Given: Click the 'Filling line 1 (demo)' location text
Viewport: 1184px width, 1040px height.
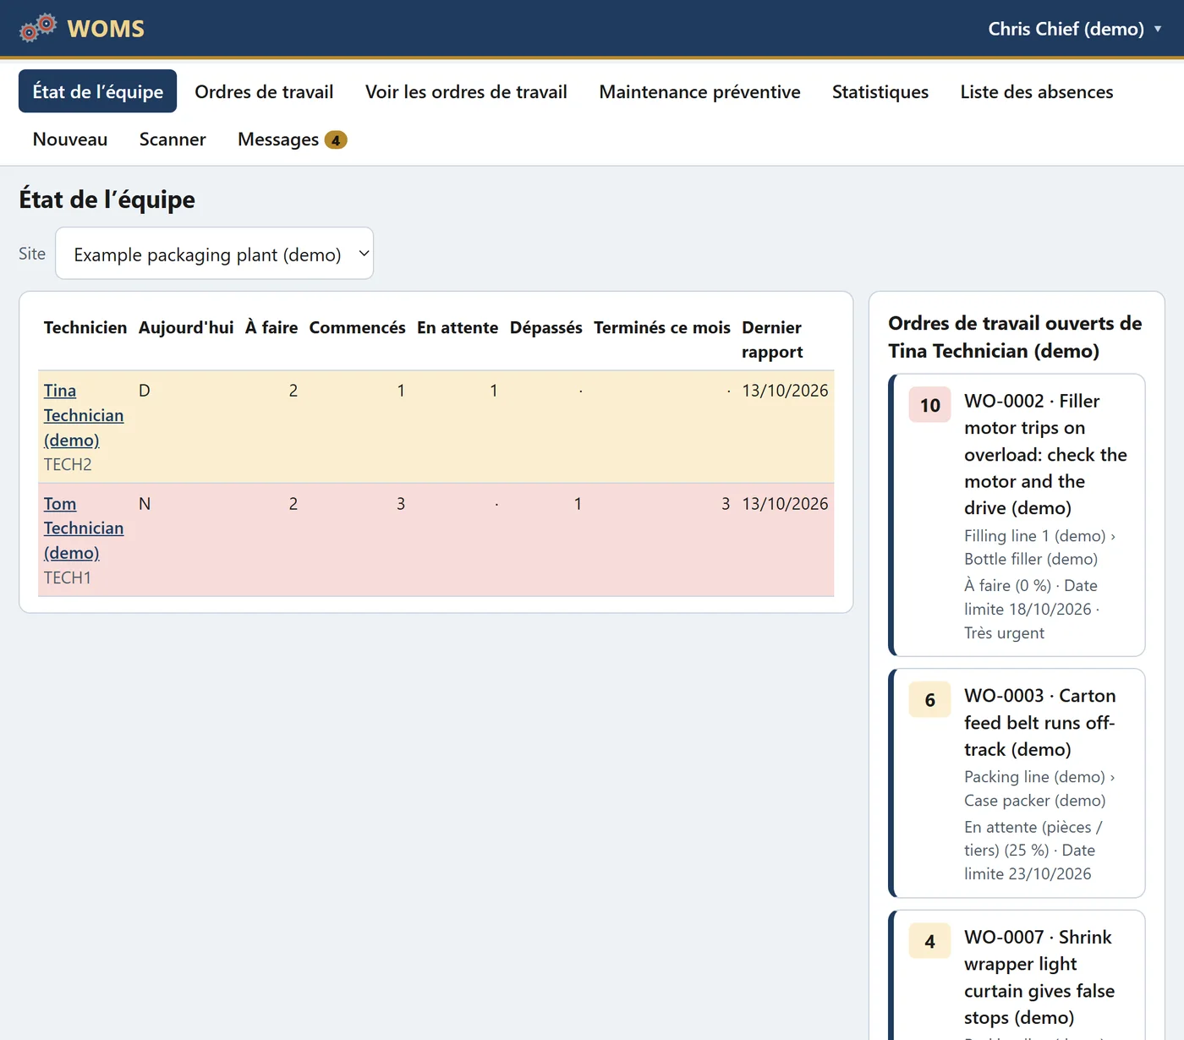Looking at the screenshot, I should coord(1035,536).
